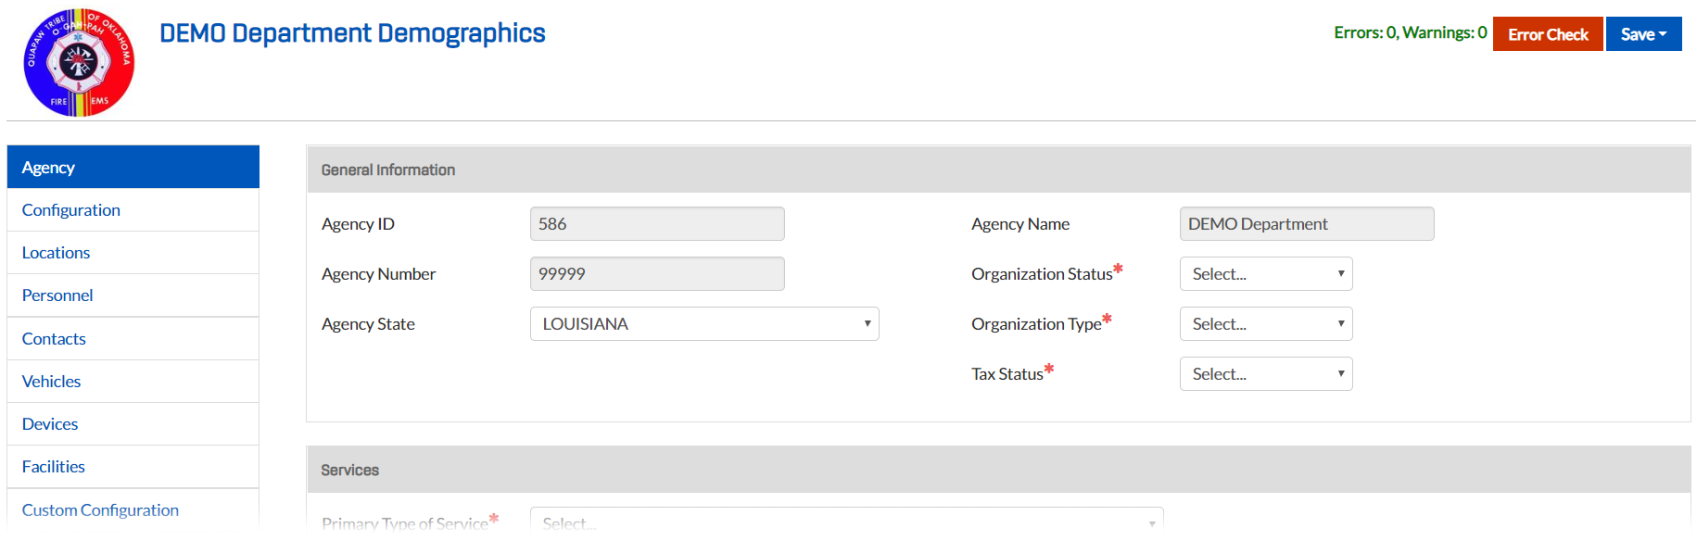This screenshot has height=553, width=1697.
Task: Open the Organization Type select box
Action: (1266, 324)
